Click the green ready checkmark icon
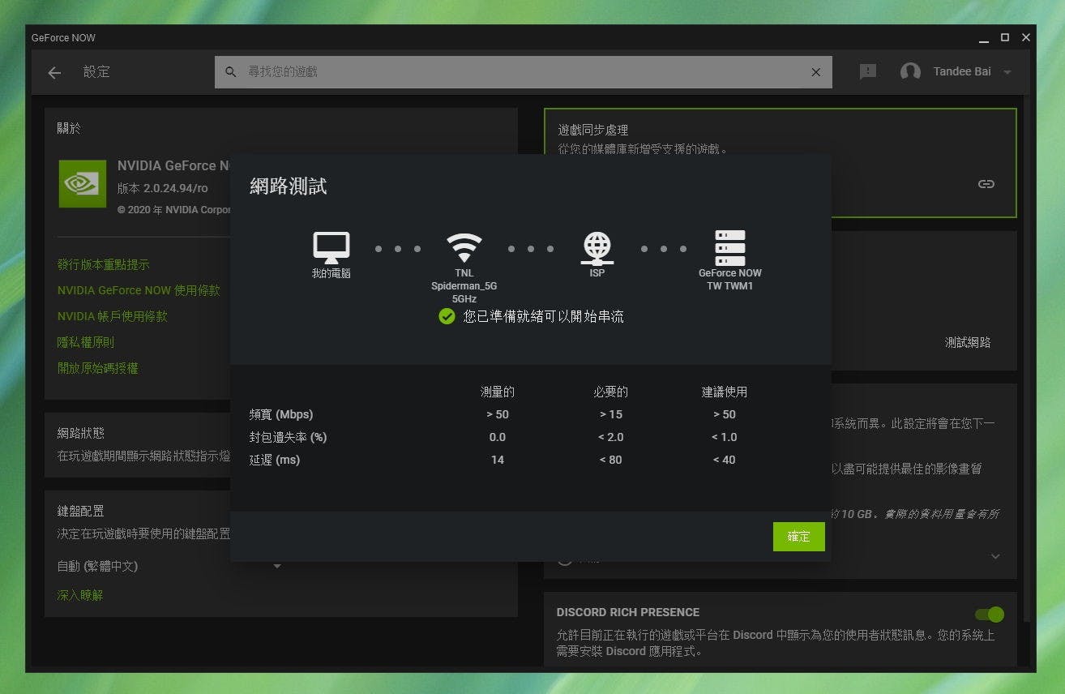Image resolution: width=1065 pixels, height=694 pixels. click(447, 316)
